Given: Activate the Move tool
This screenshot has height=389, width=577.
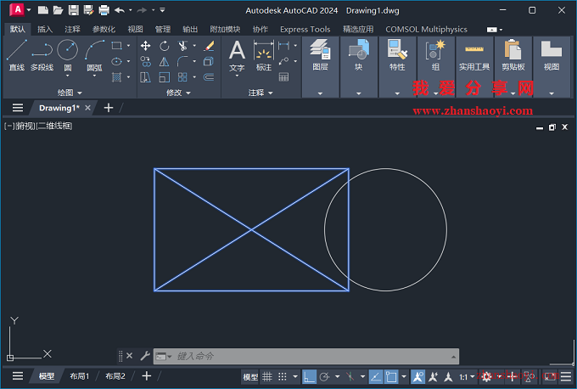Looking at the screenshot, I should [x=146, y=46].
